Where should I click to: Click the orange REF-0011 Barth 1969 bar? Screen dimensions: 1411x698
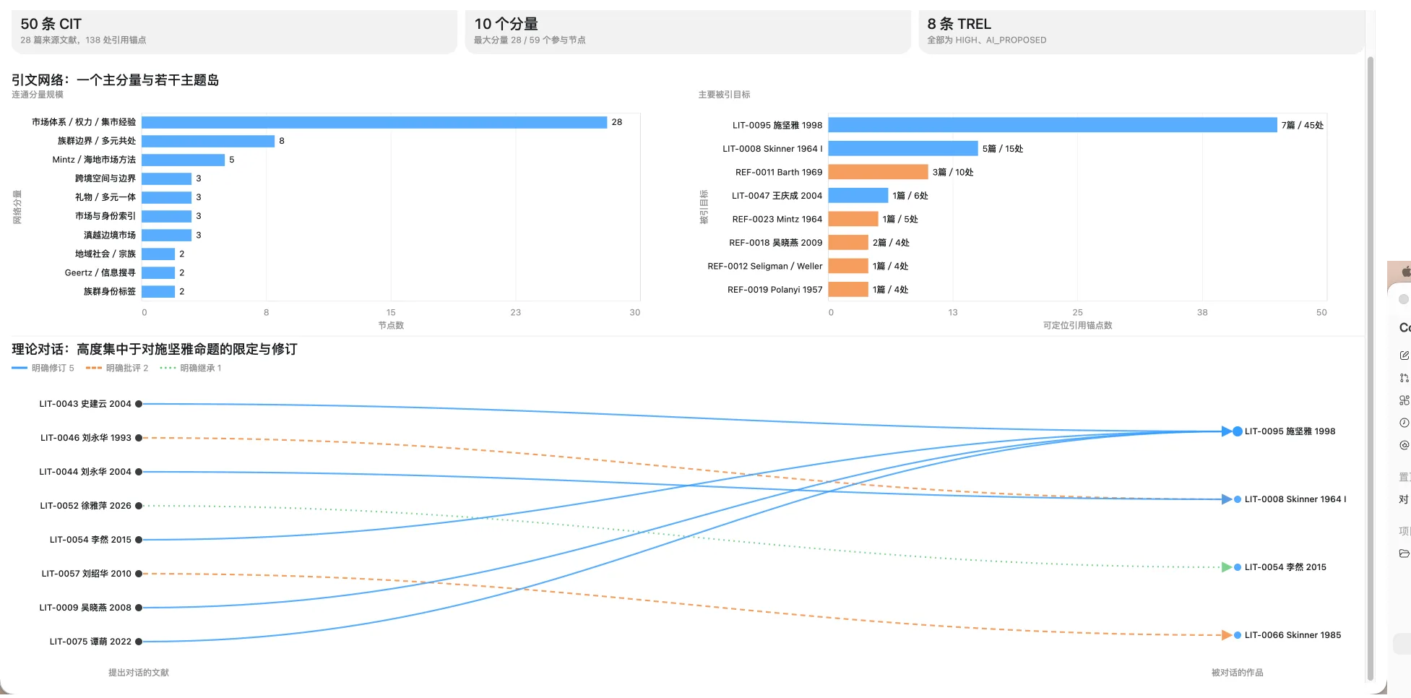pyautogui.click(x=878, y=172)
